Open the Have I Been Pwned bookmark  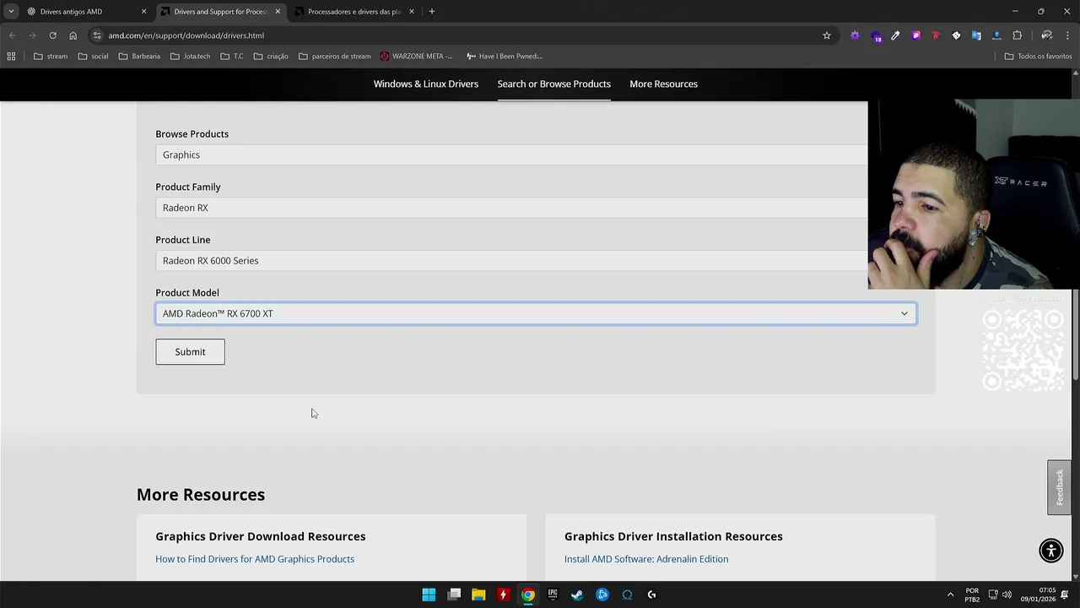tap(505, 56)
